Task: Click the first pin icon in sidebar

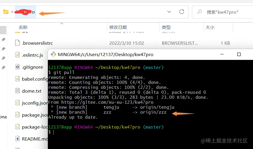Action: pos(4,39)
